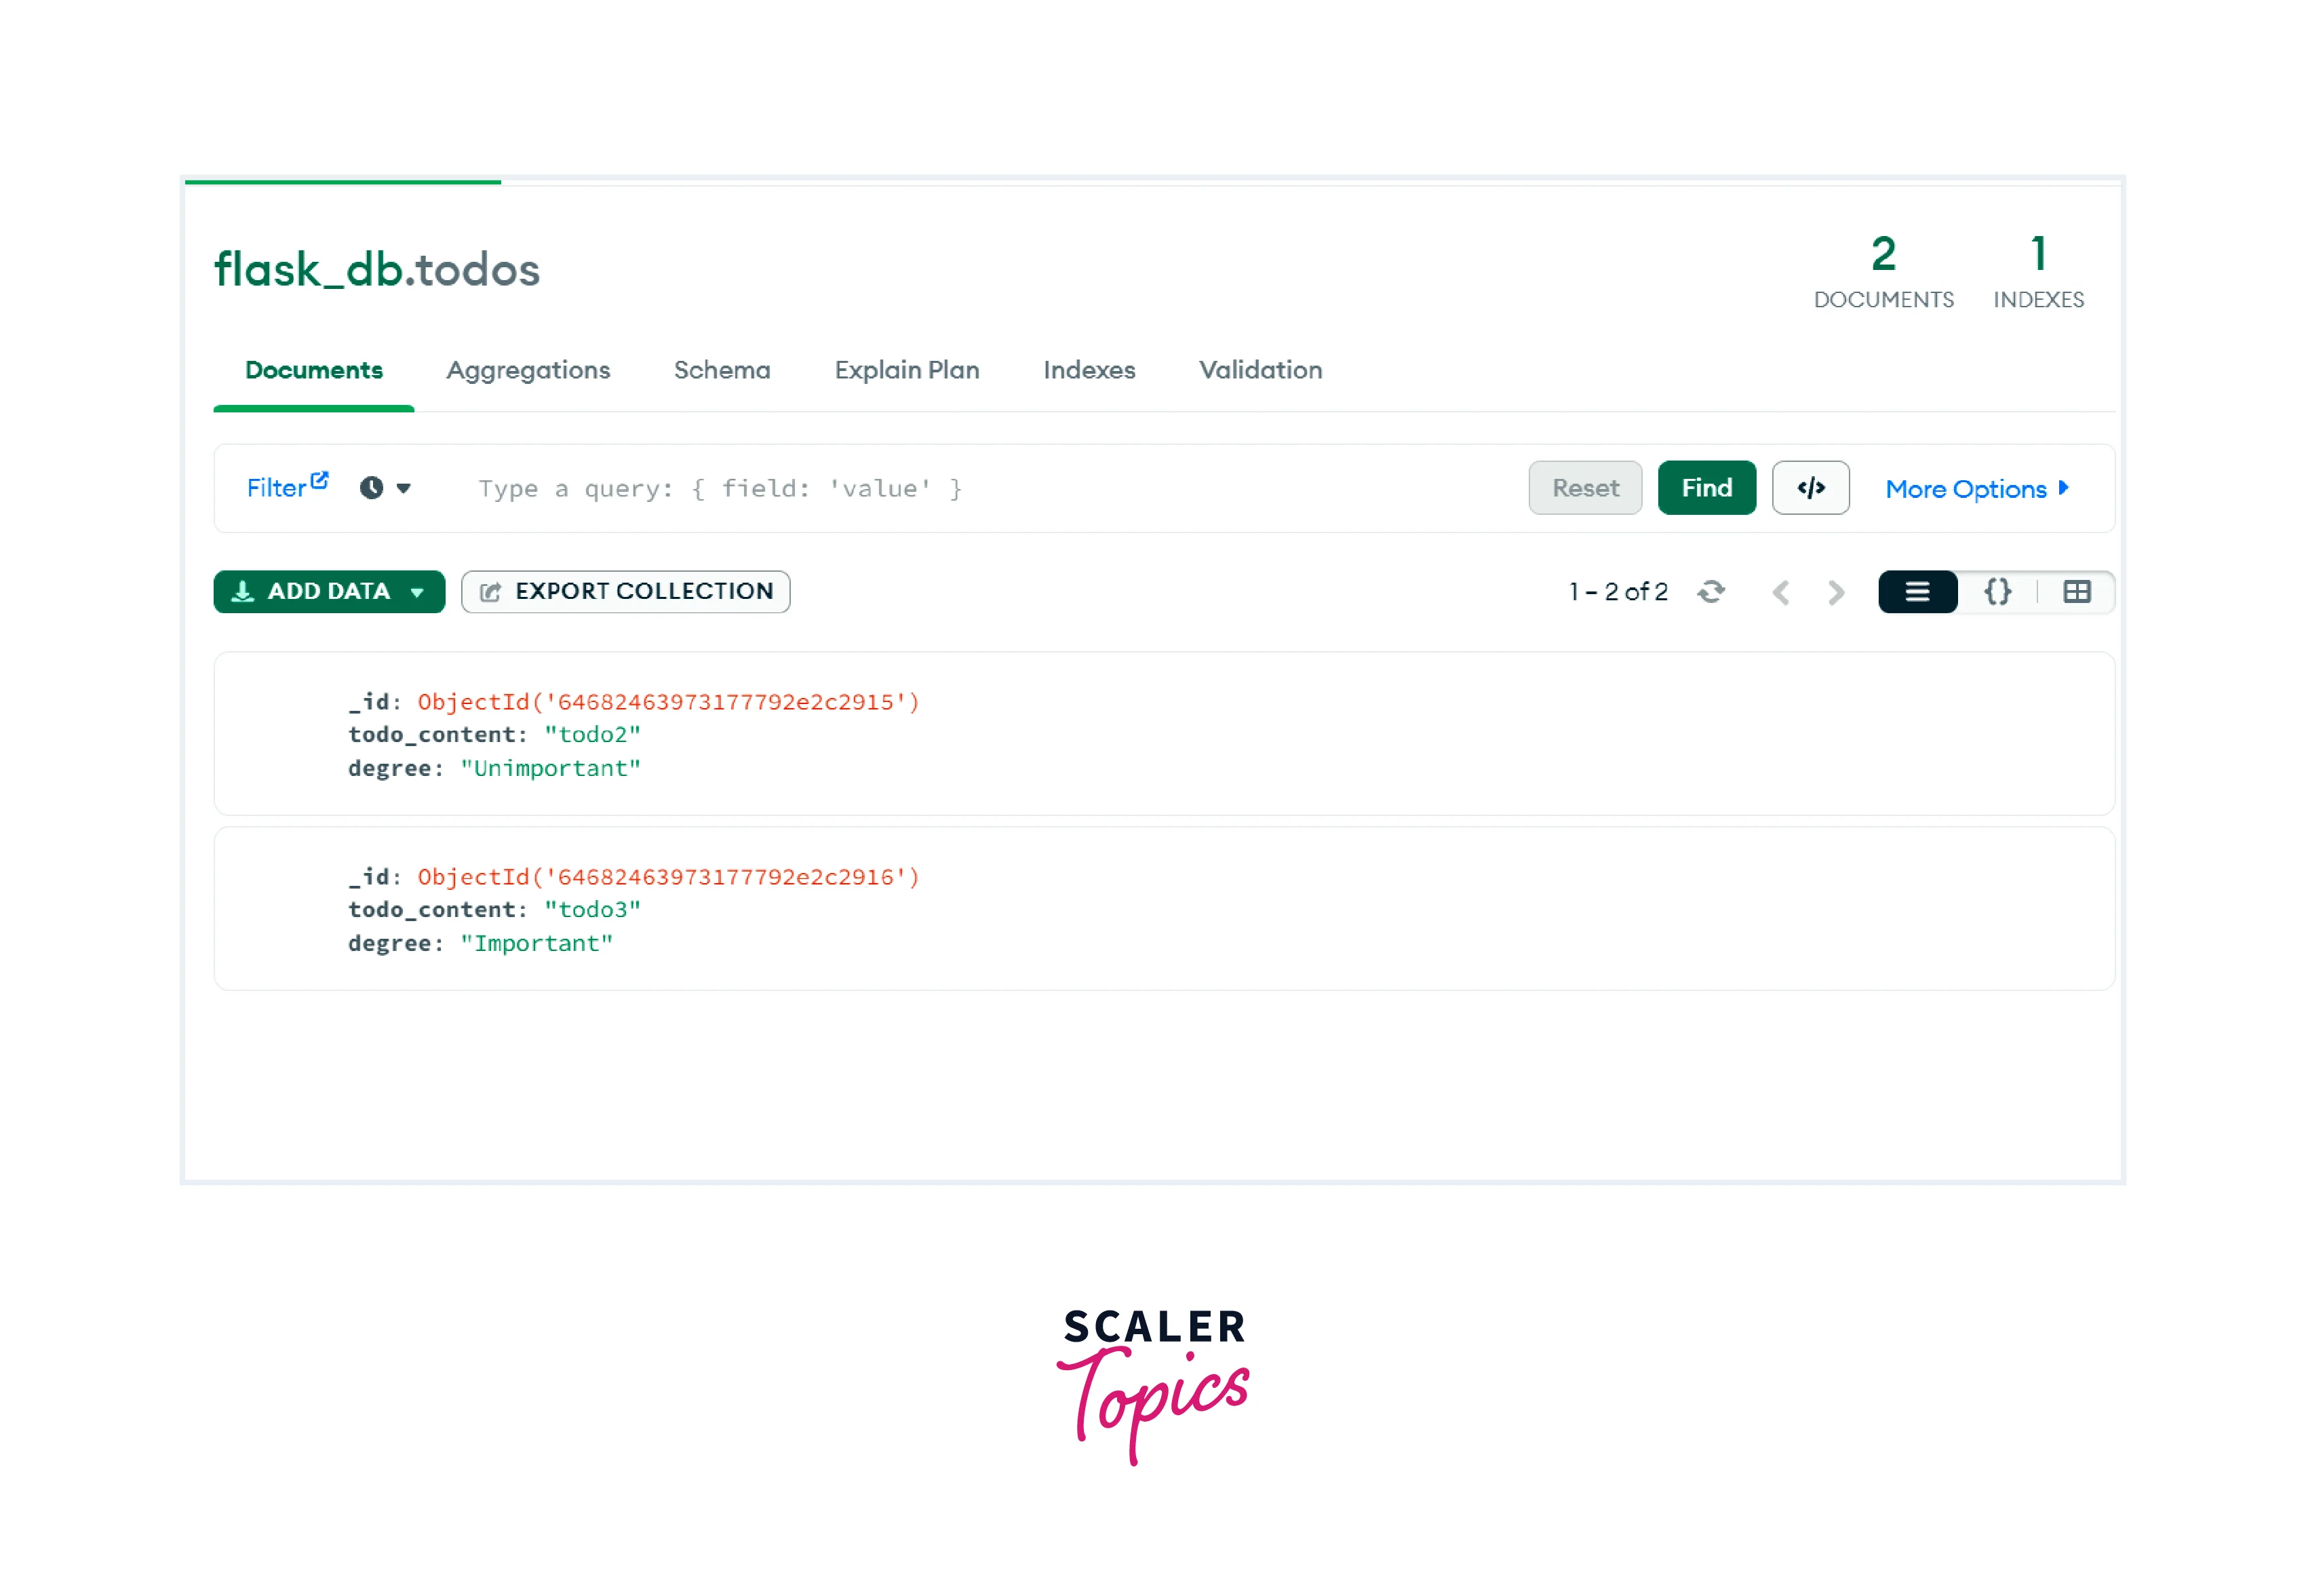Image resolution: width=2306 pixels, height=1596 pixels.
Task: Go to previous page arrow
Action: 1780,592
